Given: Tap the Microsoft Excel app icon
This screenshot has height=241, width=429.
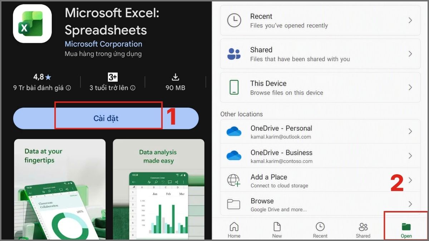Looking at the screenshot, I should pos(33,24).
